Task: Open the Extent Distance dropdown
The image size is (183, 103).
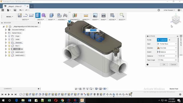Action: (167, 52)
